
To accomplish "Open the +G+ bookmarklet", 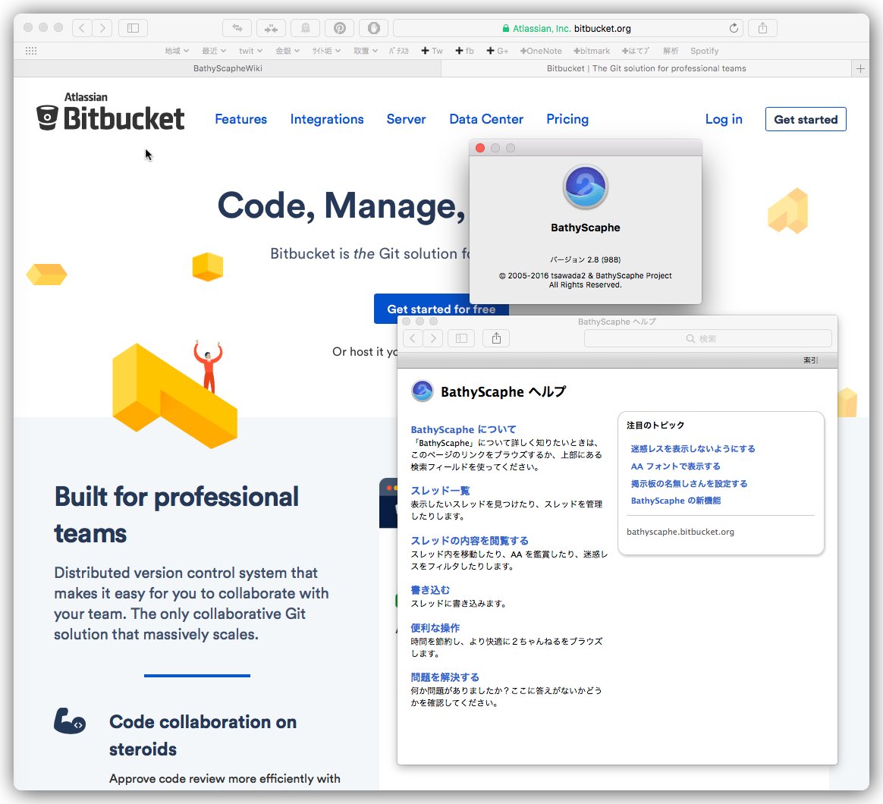I will coord(497,51).
